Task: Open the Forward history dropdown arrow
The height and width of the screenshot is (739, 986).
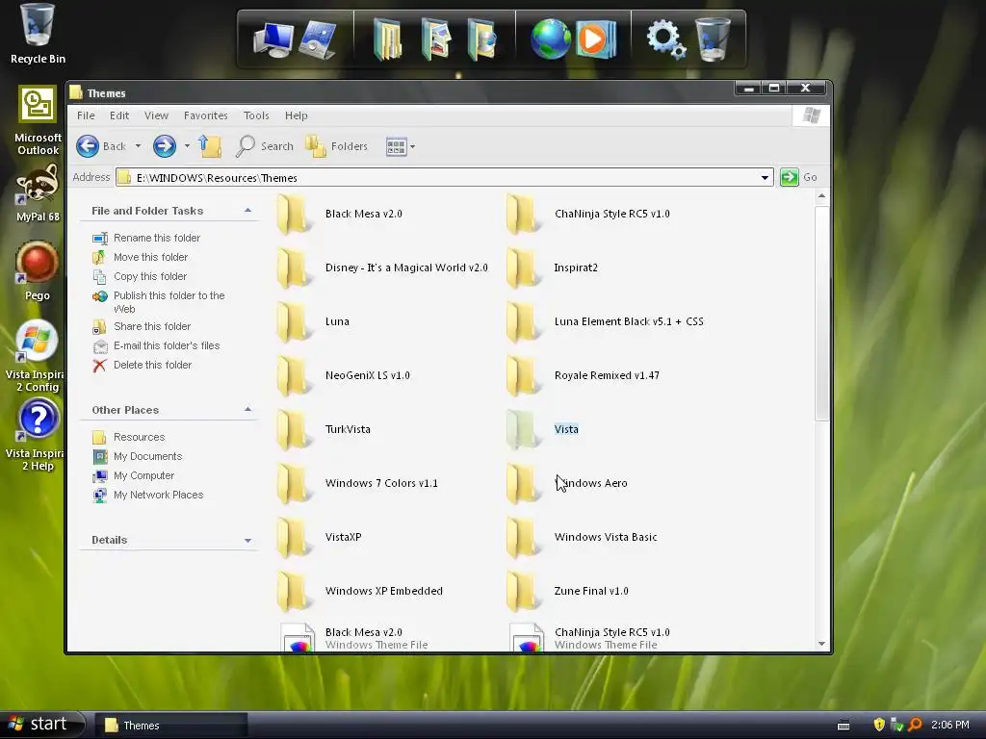Action: [187, 146]
